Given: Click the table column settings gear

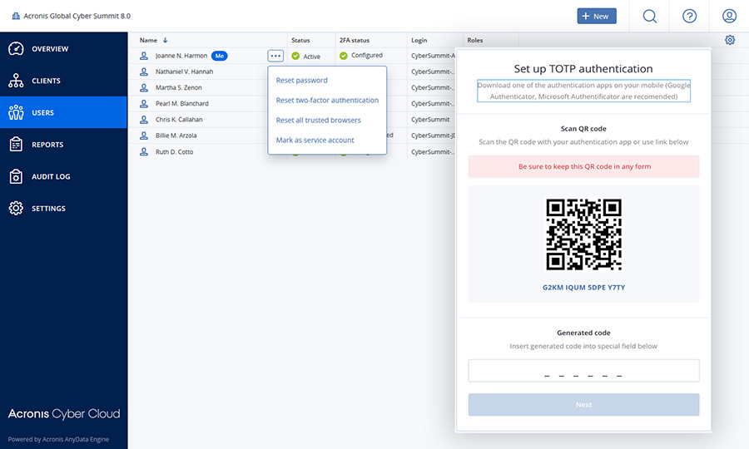Looking at the screenshot, I should pyautogui.click(x=730, y=40).
